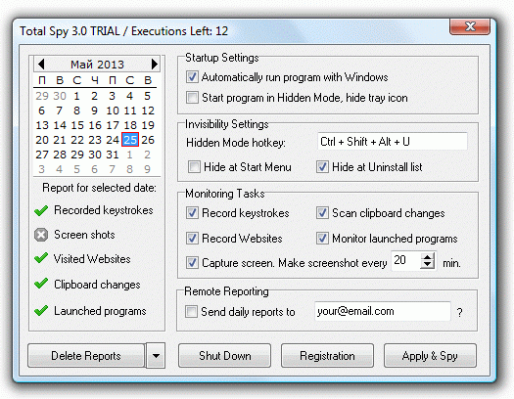The height and width of the screenshot is (399, 514).
Task: Toggle Record keystrokes checkbox
Action: click(x=192, y=213)
